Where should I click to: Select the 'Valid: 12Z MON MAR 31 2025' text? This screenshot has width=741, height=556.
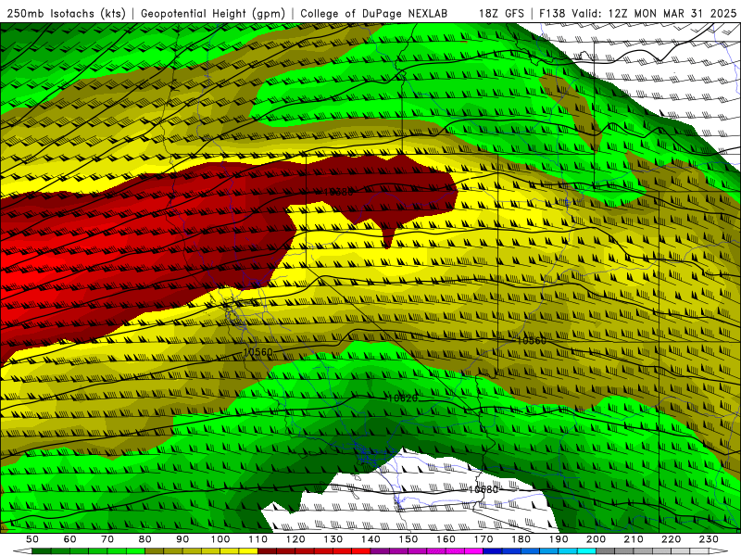tap(654, 13)
